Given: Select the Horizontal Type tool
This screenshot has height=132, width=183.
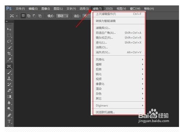Looking at the screenshot, I should coord(9,121).
